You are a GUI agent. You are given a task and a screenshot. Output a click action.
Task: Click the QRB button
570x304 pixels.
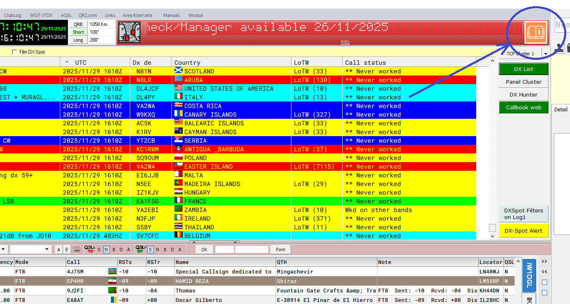(x=78, y=24)
